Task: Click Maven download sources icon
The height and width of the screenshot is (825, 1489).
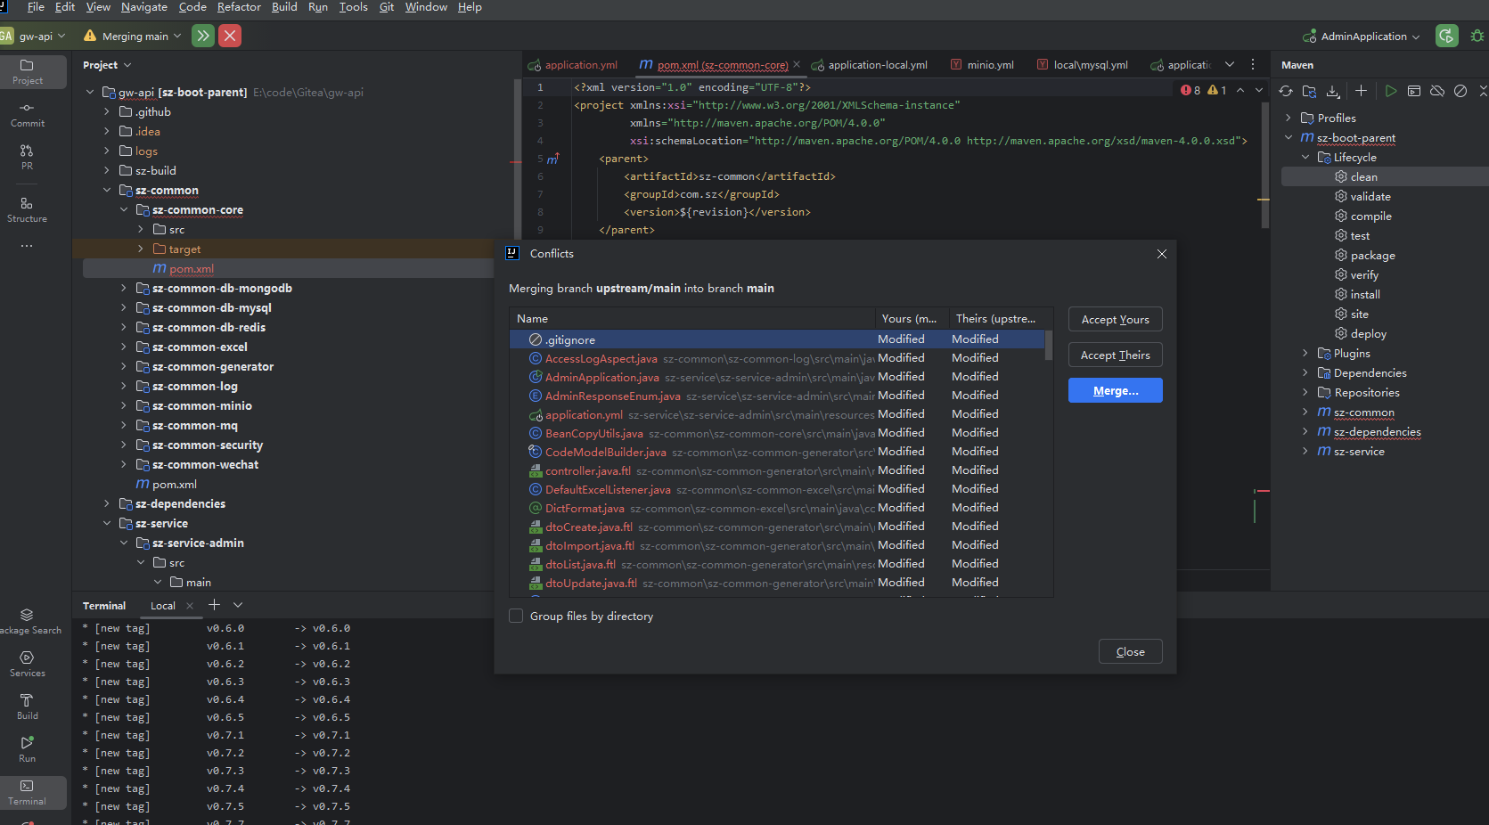Action: click(1333, 91)
